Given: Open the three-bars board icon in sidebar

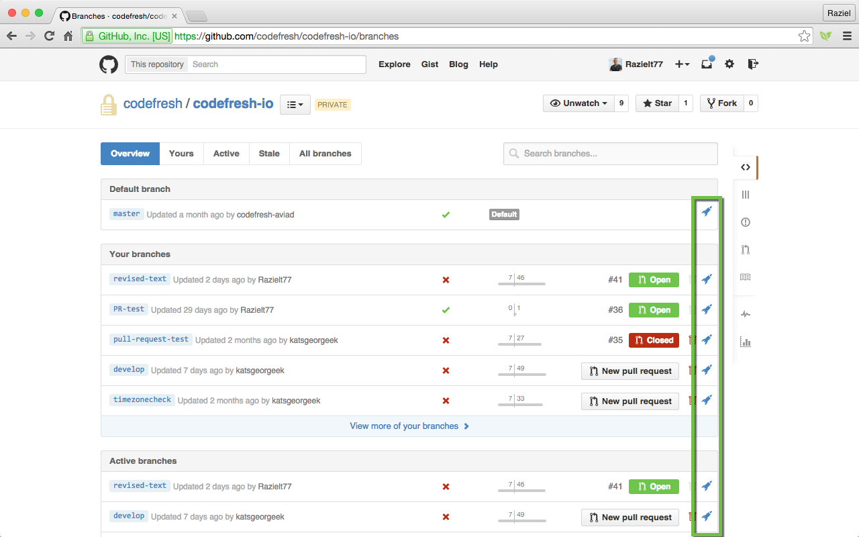Looking at the screenshot, I should coord(746,195).
